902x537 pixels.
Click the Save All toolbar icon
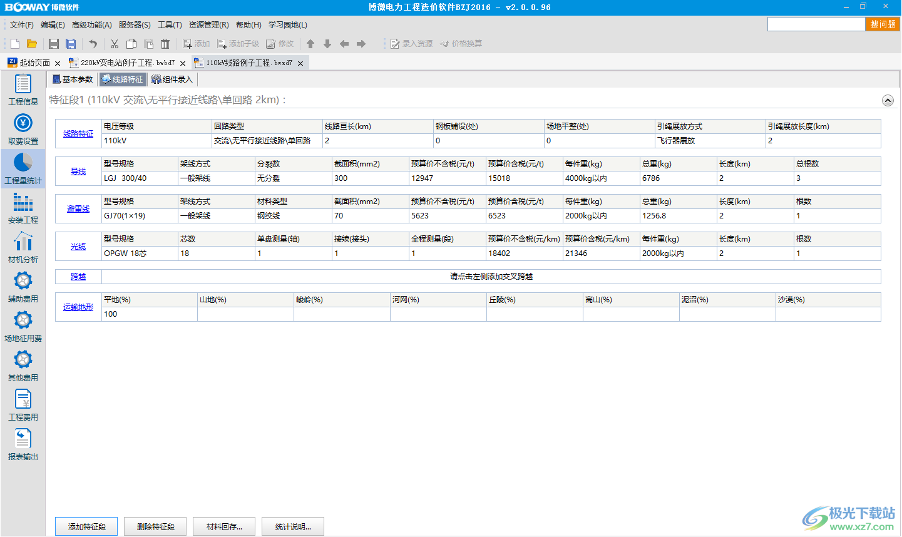coord(71,44)
